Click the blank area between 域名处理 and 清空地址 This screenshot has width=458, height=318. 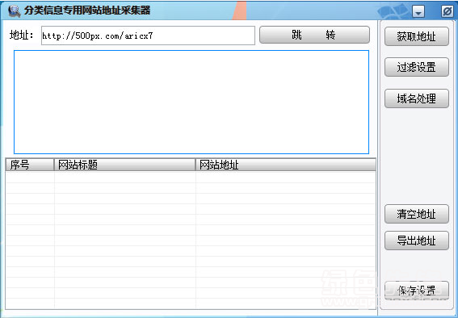tap(417, 157)
